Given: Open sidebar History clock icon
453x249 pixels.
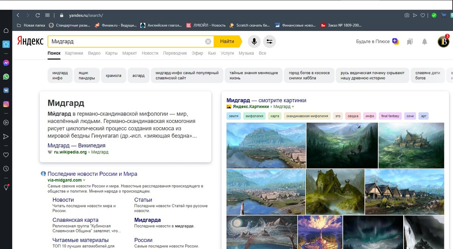Looking at the screenshot, I should click(x=6, y=169).
